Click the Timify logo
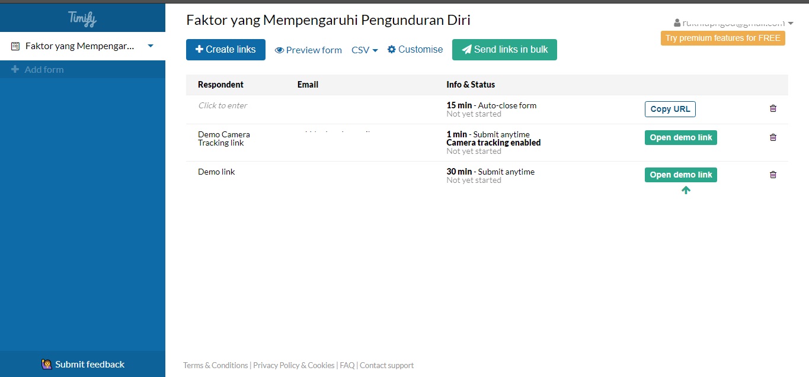 click(x=82, y=19)
